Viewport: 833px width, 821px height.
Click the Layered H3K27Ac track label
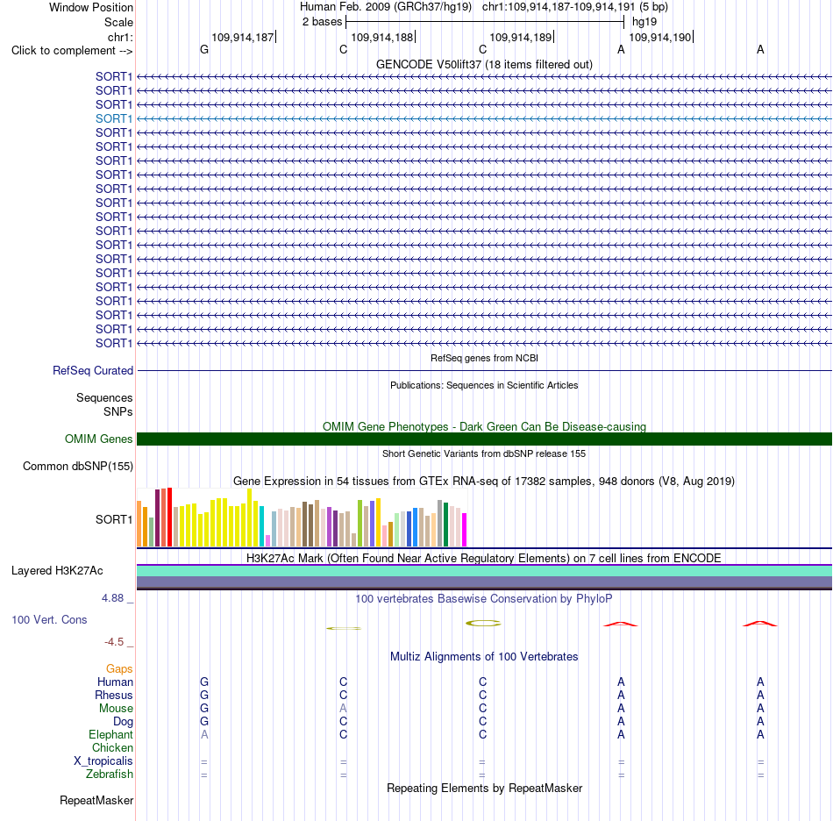point(57,571)
